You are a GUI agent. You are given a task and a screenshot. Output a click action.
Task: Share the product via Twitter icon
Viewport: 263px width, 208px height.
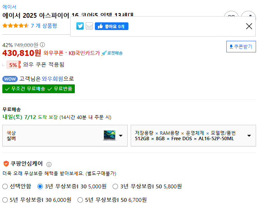80,26
